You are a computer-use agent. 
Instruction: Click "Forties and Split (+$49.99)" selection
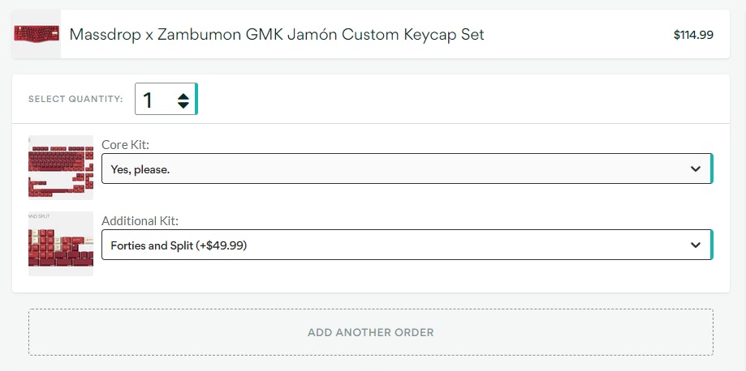(x=179, y=245)
